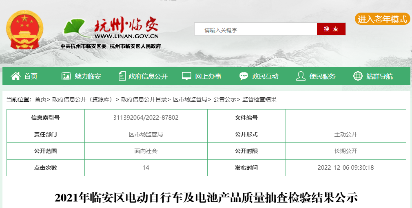Image resolution: width=412 pixels, height=208 pixels.
Task: Follow the 区市场监管局 breadcrumb link
Action: [190, 99]
